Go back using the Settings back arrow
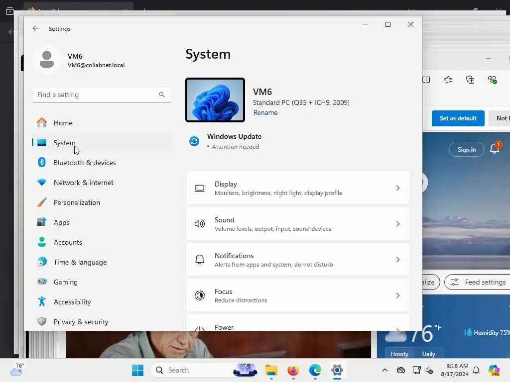510x382 pixels. click(x=36, y=28)
